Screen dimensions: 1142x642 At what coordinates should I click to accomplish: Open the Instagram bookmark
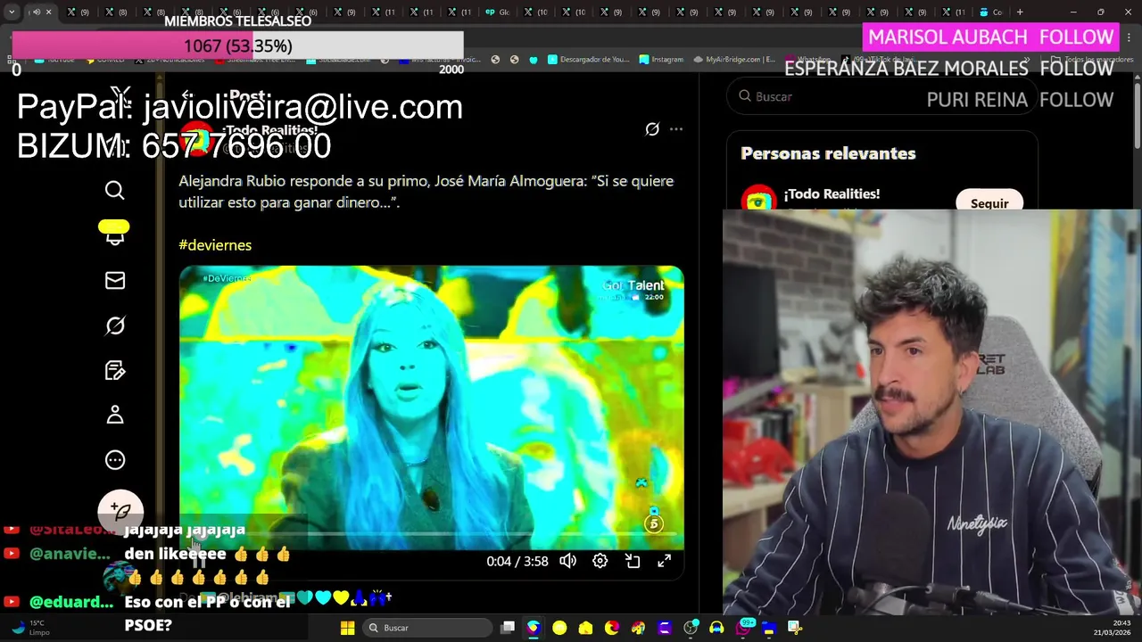point(661,60)
